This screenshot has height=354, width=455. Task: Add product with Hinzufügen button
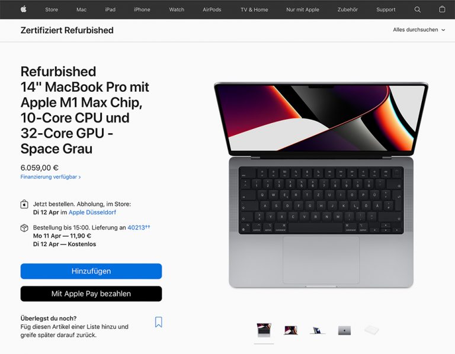point(91,271)
